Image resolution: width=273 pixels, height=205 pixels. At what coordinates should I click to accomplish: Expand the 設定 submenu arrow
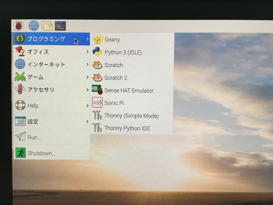[x=87, y=121]
